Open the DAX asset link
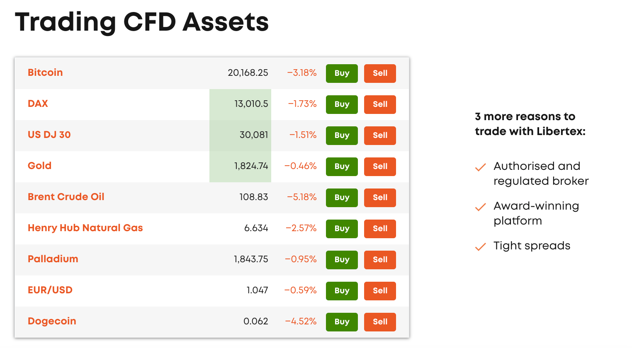Image resolution: width=632 pixels, height=348 pixels. tap(38, 104)
